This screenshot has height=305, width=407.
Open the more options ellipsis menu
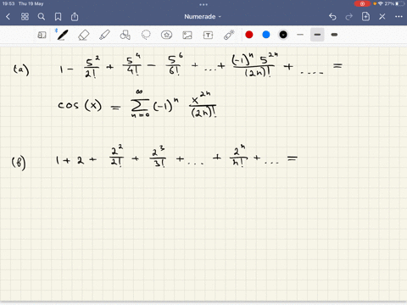pyautogui.click(x=399, y=17)
